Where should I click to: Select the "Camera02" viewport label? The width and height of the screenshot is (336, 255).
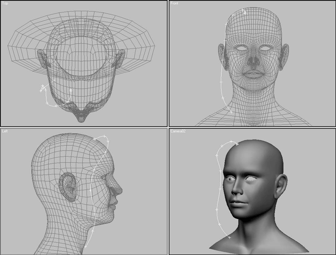pyautogui.click(x=179, y=131)
